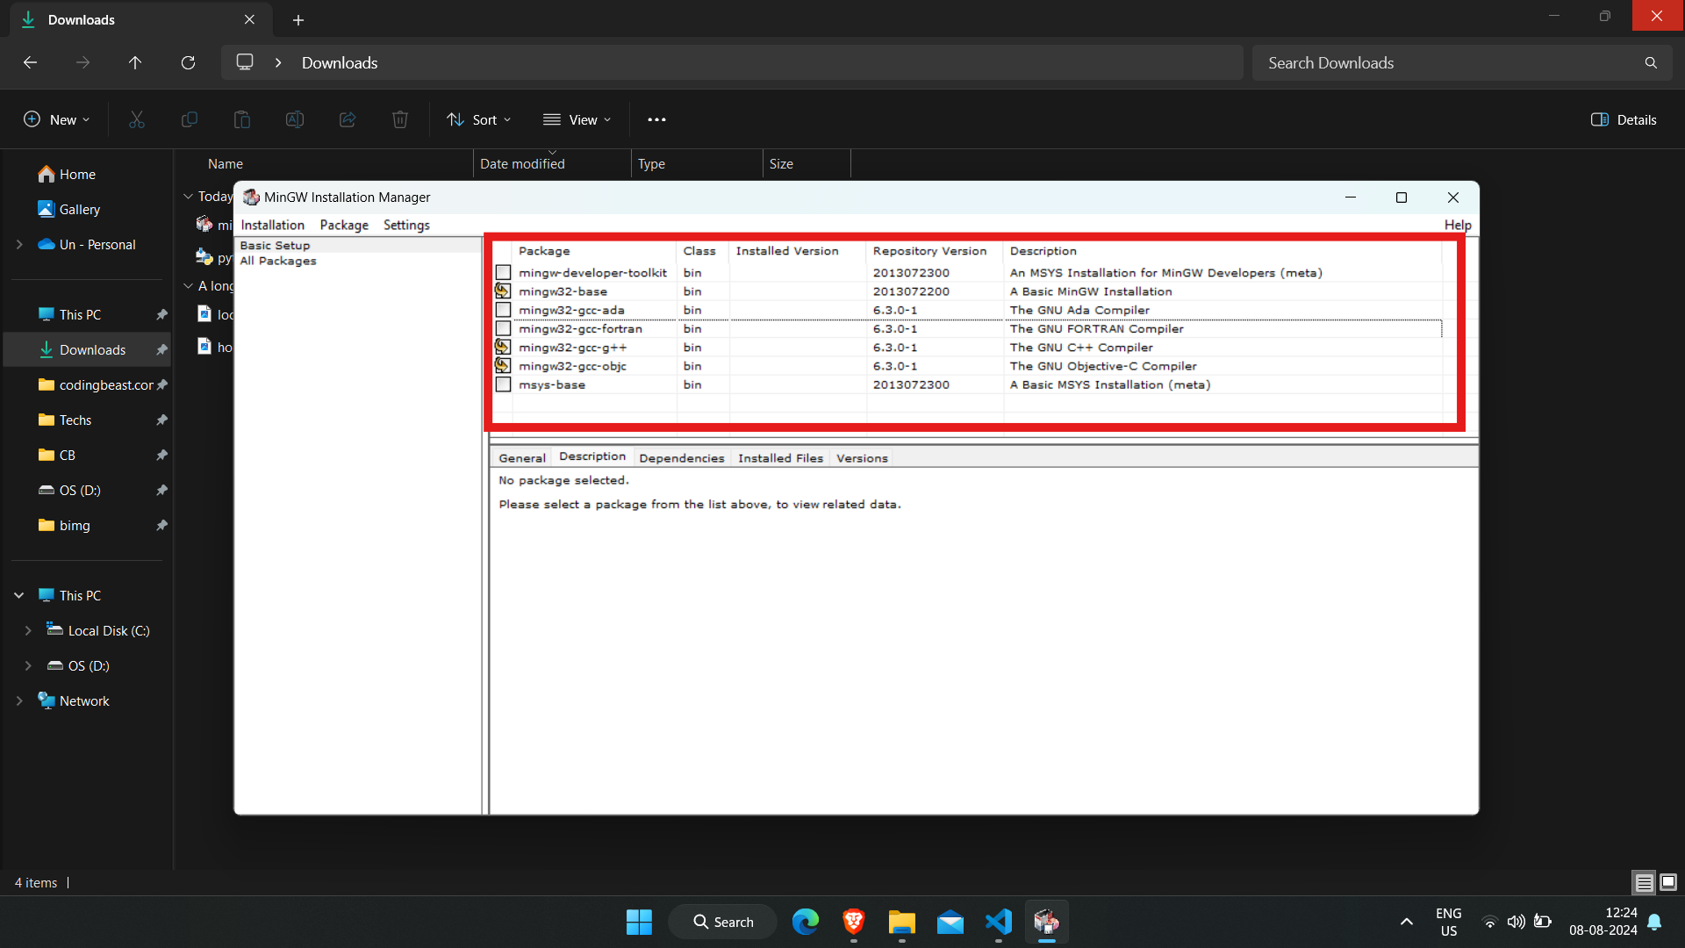Click the Copy icon in Explorer toolbar
The height and width of the screenshot is (948, 1685).
point(190,119)
